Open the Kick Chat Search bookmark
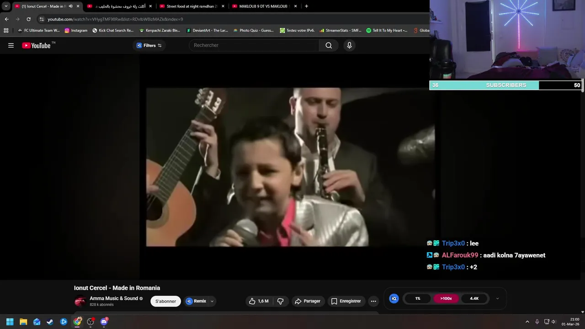Viewport: 585px width, 329px height. [x=113, y=31]
